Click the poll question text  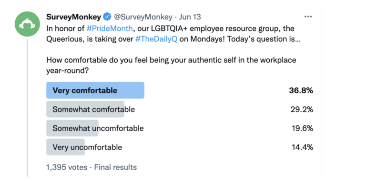click(171, 65)
